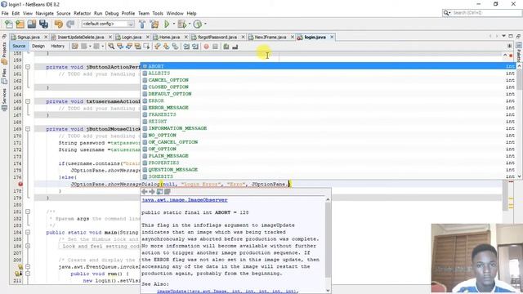Expand the Look and feel code fold
523x294 pixels.
[28, 246]
